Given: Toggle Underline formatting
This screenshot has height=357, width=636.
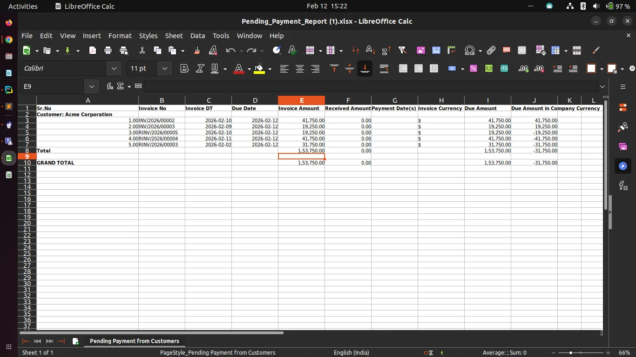Looking at the screenshot, I should point(215,69).
